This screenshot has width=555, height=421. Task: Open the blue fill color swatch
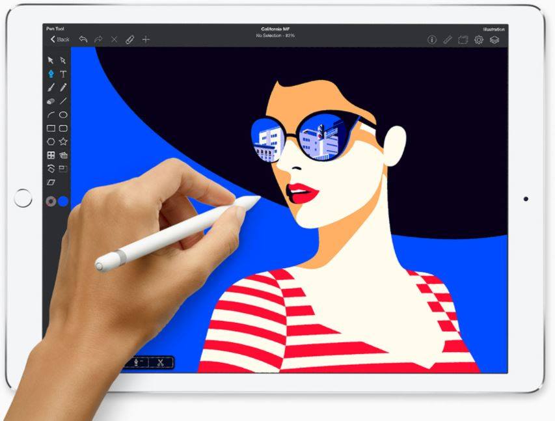click(x=63, y=202)
